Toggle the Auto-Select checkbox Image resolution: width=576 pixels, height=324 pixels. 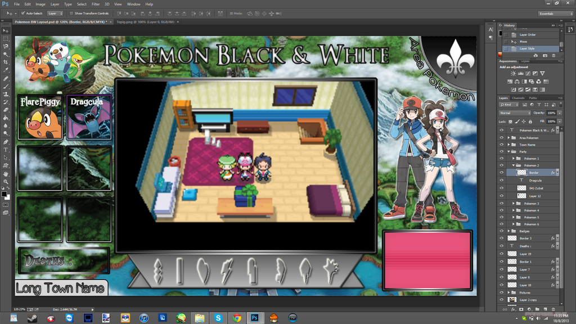pos(22,13)
